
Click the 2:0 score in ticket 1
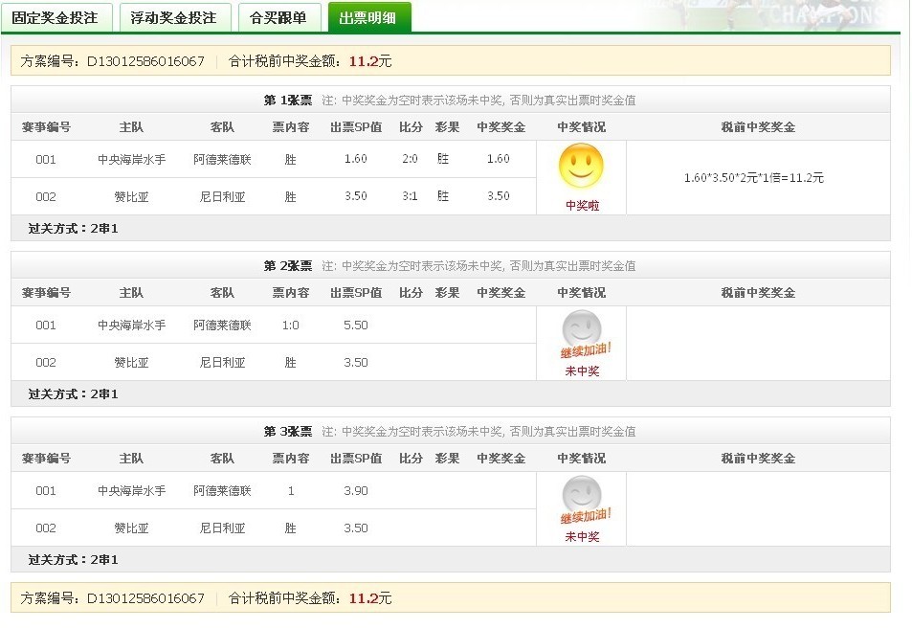click(x=410, y=159)
